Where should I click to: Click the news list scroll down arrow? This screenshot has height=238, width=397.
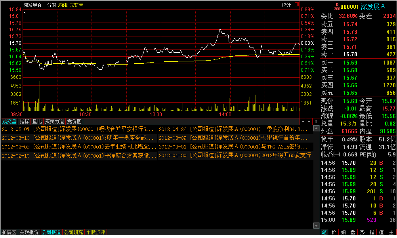click(x=316, y=225)
